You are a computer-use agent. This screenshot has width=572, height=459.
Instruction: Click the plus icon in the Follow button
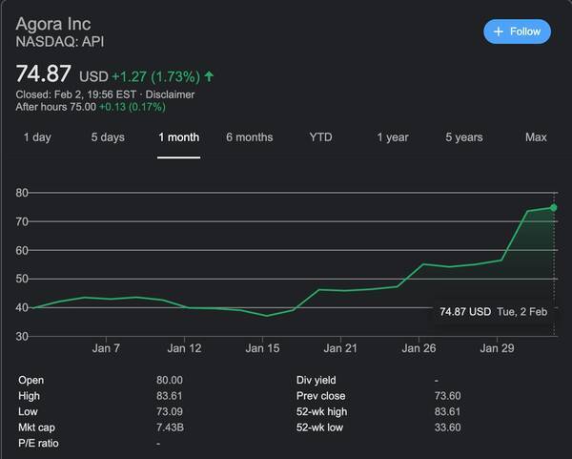[499, 31]
